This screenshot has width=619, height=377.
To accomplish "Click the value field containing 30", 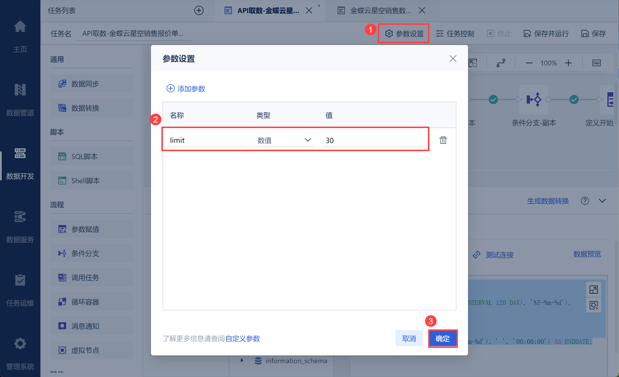I will (373, 140).
